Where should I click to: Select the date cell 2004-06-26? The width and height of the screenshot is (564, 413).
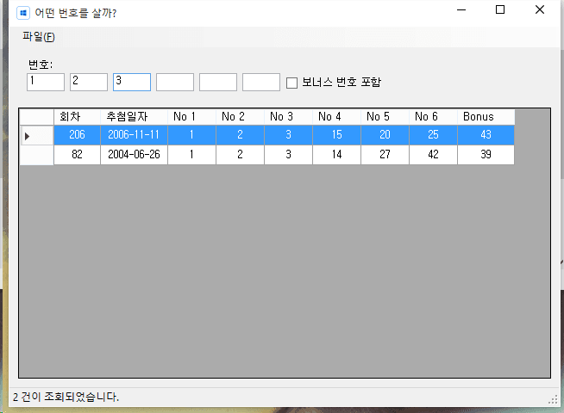click(x=134, y=155)
